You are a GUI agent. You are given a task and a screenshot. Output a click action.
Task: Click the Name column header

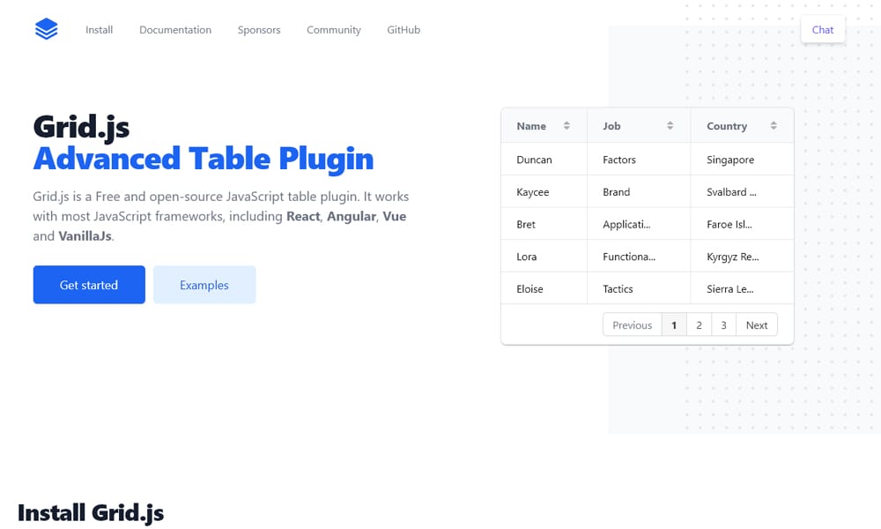coord(544,126)
